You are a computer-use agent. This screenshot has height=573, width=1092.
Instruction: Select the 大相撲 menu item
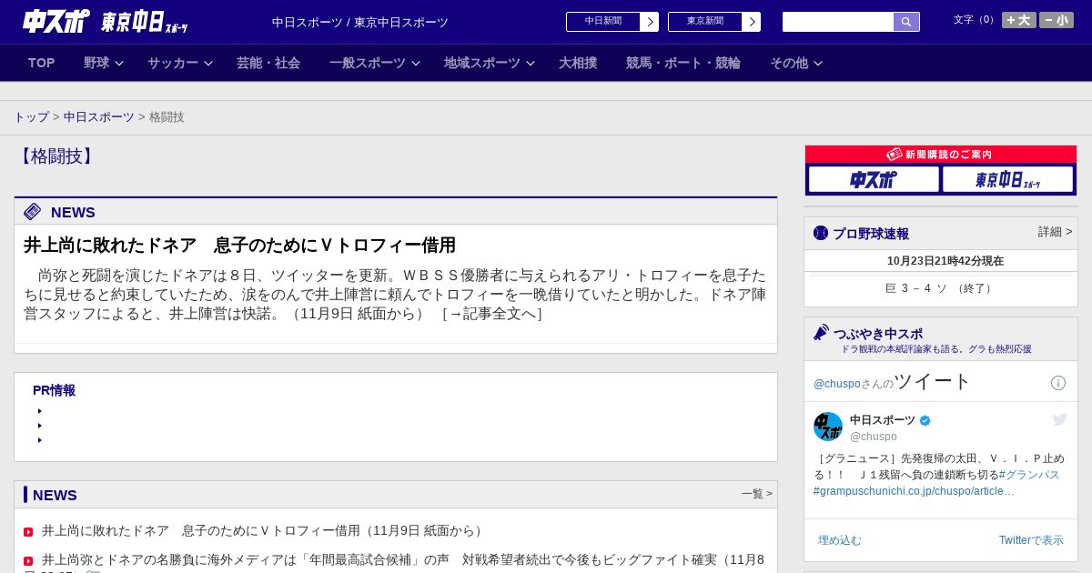[578, 63]
